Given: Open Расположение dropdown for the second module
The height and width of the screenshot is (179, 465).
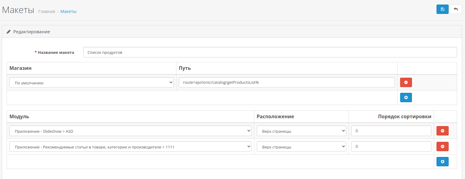Looking at the screenshot, I should coord(301,147).
